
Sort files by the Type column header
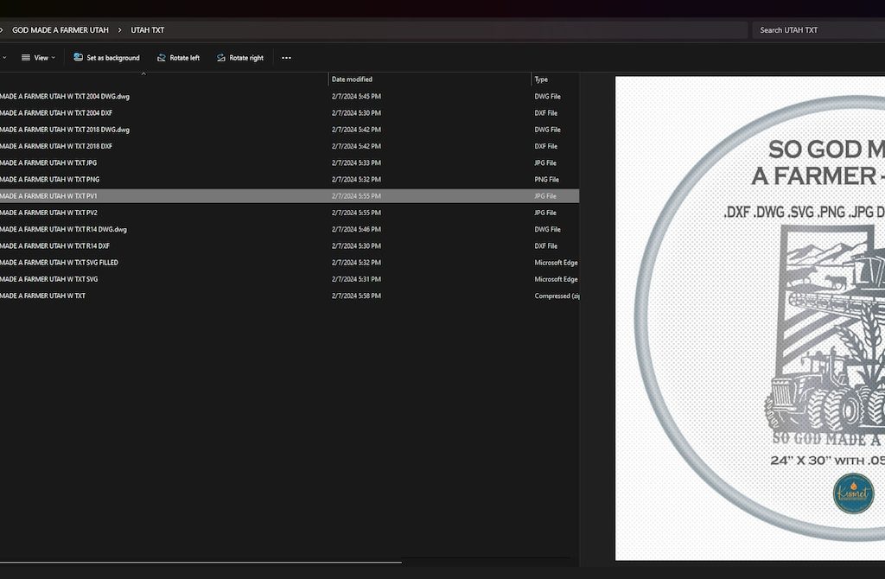[541, 80]
